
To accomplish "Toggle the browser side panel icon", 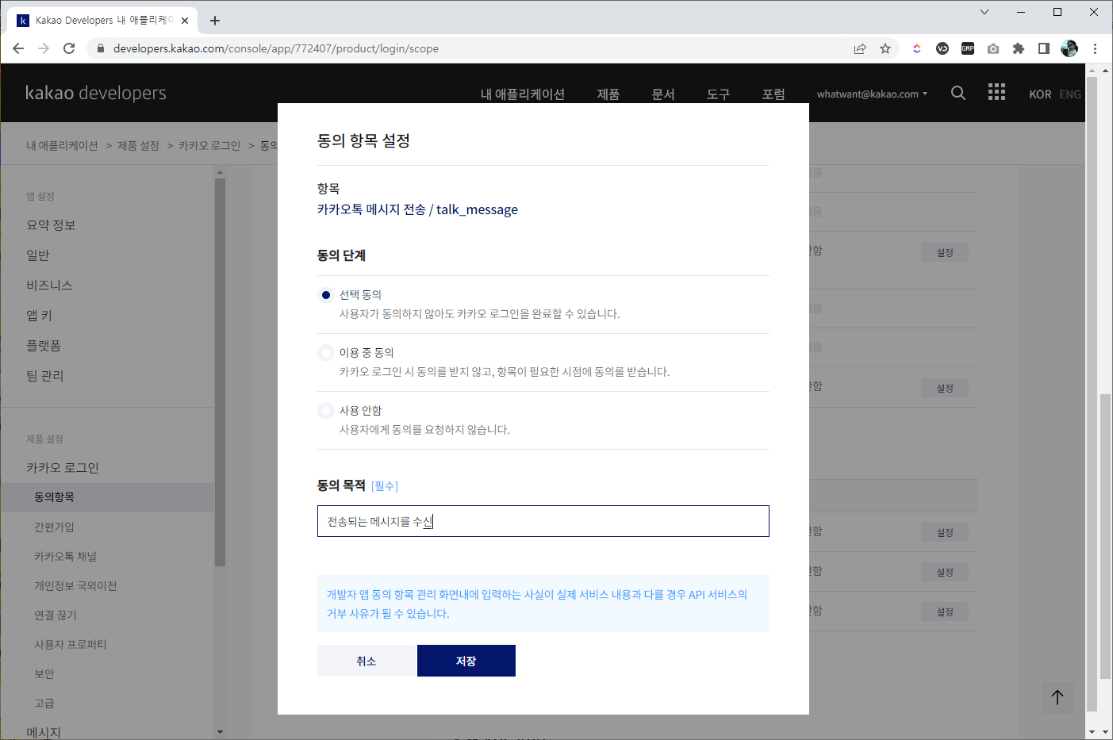I will point(1044,48).
